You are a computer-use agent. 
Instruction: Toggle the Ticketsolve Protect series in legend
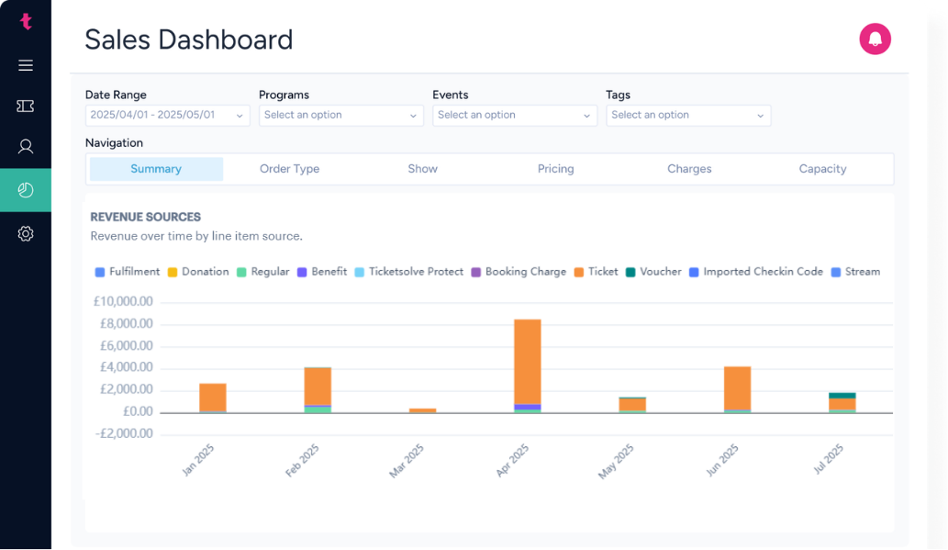408,273
